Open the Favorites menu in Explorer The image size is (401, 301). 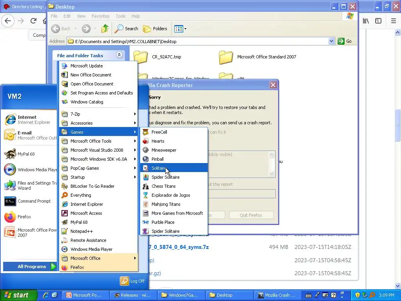101,16
